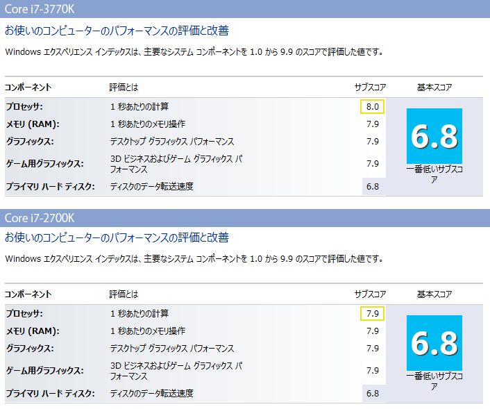
Task: Select ゲーム用グラフィックス: label in i7-2700K table
Action: click(x=44, y=371)
